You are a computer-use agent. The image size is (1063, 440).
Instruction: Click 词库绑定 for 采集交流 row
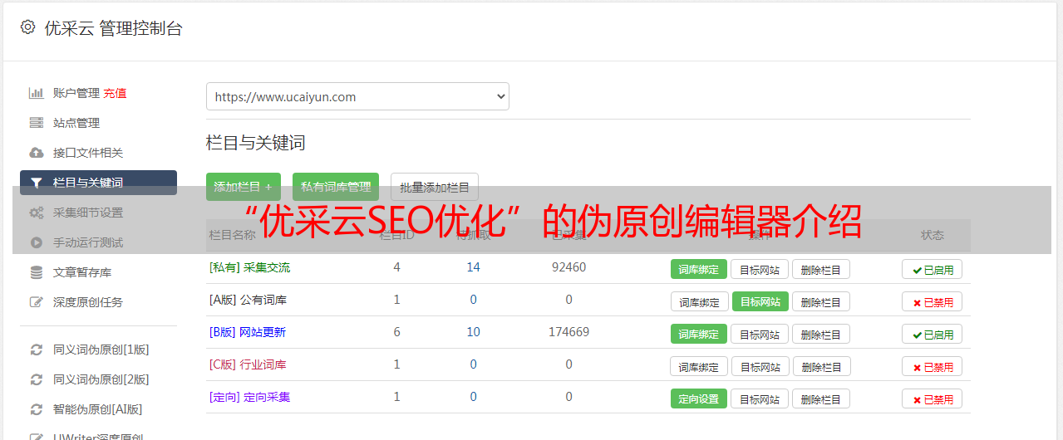(x=699, y=269)
